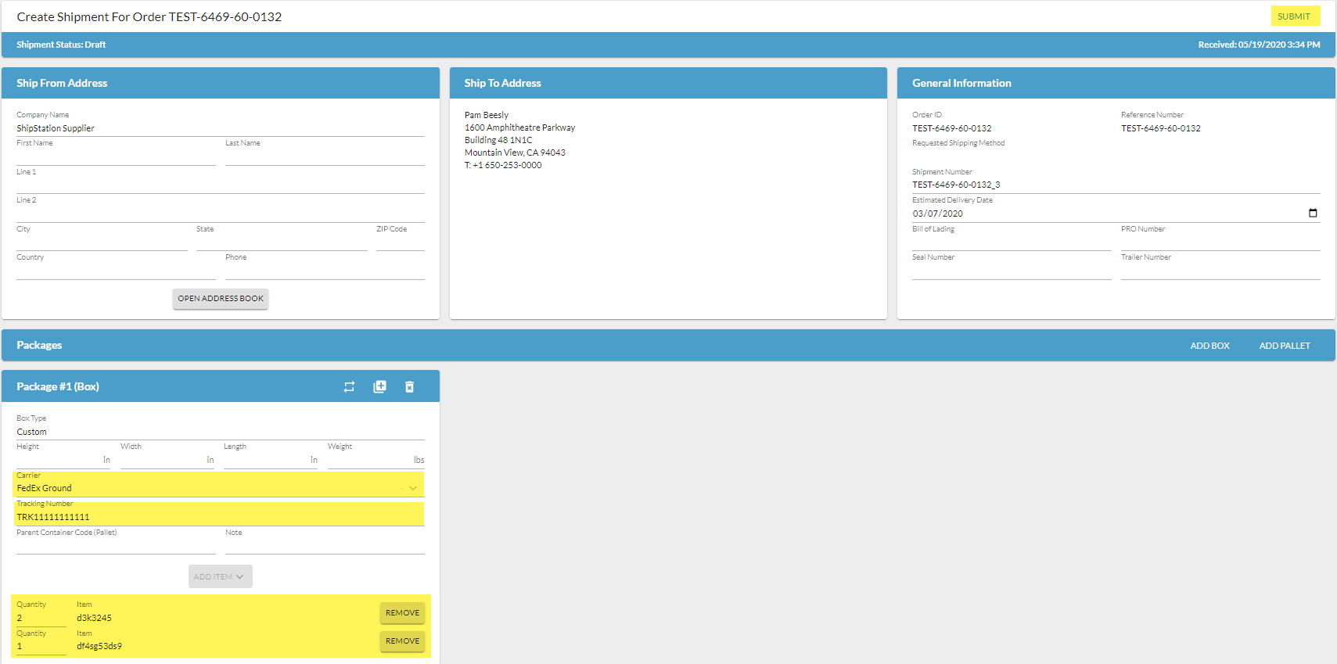Edit quantity for item d3k3245

point(41,618)
